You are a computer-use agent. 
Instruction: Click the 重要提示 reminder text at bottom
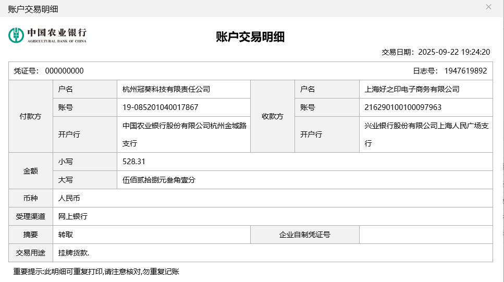[x=96, y=272]
